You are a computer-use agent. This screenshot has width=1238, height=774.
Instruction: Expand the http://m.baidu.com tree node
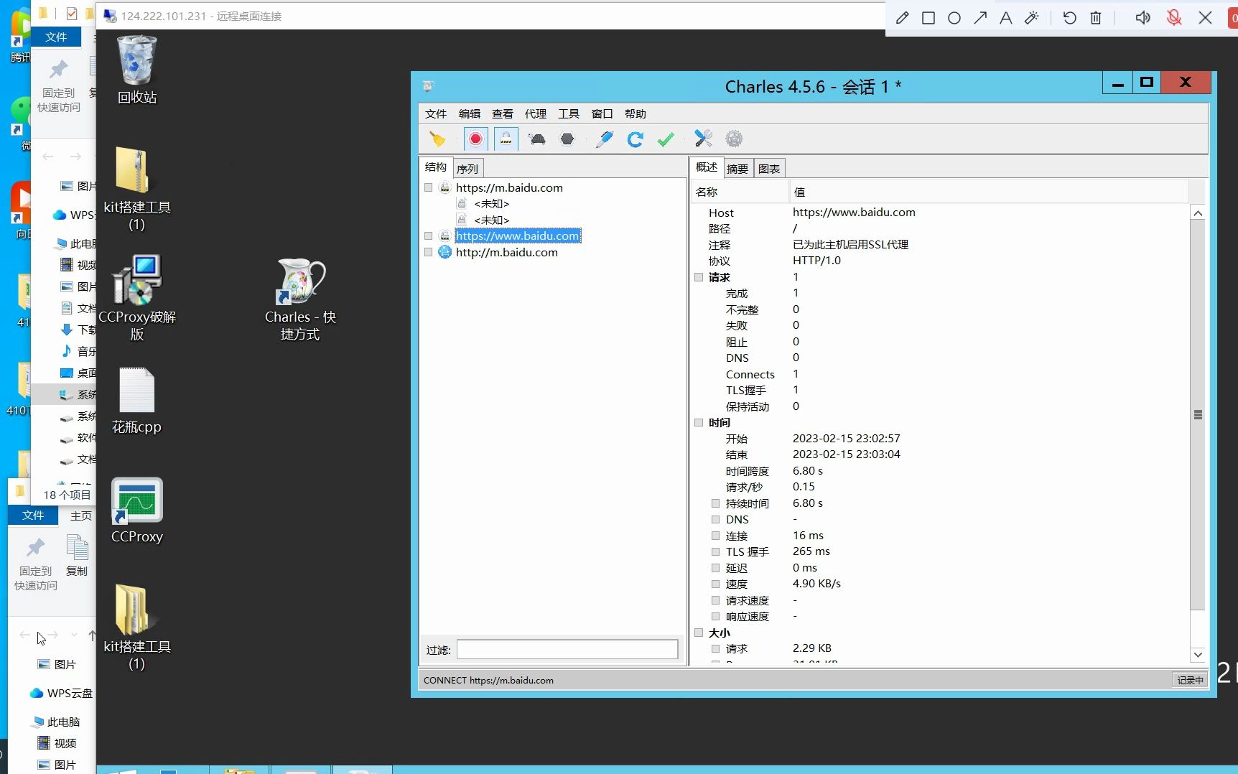point(429,252)
